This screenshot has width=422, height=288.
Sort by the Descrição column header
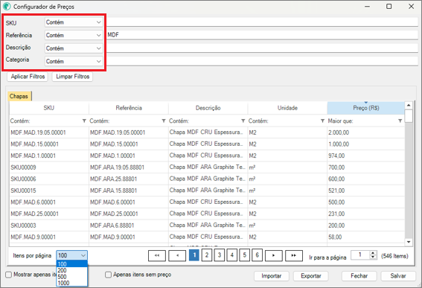(x=208, y=108)
